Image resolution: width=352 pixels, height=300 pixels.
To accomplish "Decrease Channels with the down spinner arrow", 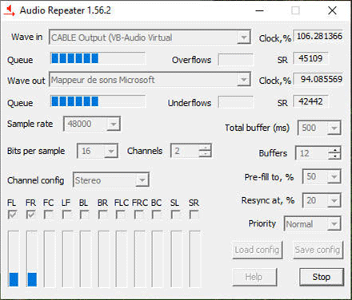I will tap(205, 154).
